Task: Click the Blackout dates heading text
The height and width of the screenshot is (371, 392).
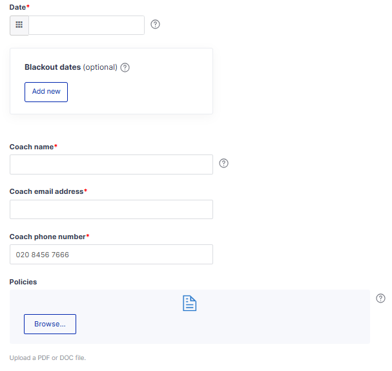Action: coord(53,67)
